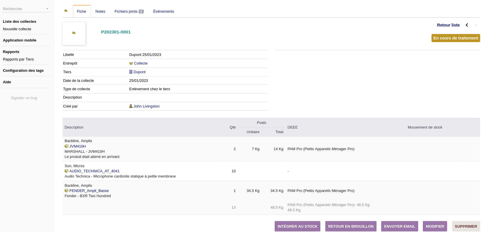481x232 pixels.
Task: Open Rapports in the sidebar
Action: tap(11, 52)
